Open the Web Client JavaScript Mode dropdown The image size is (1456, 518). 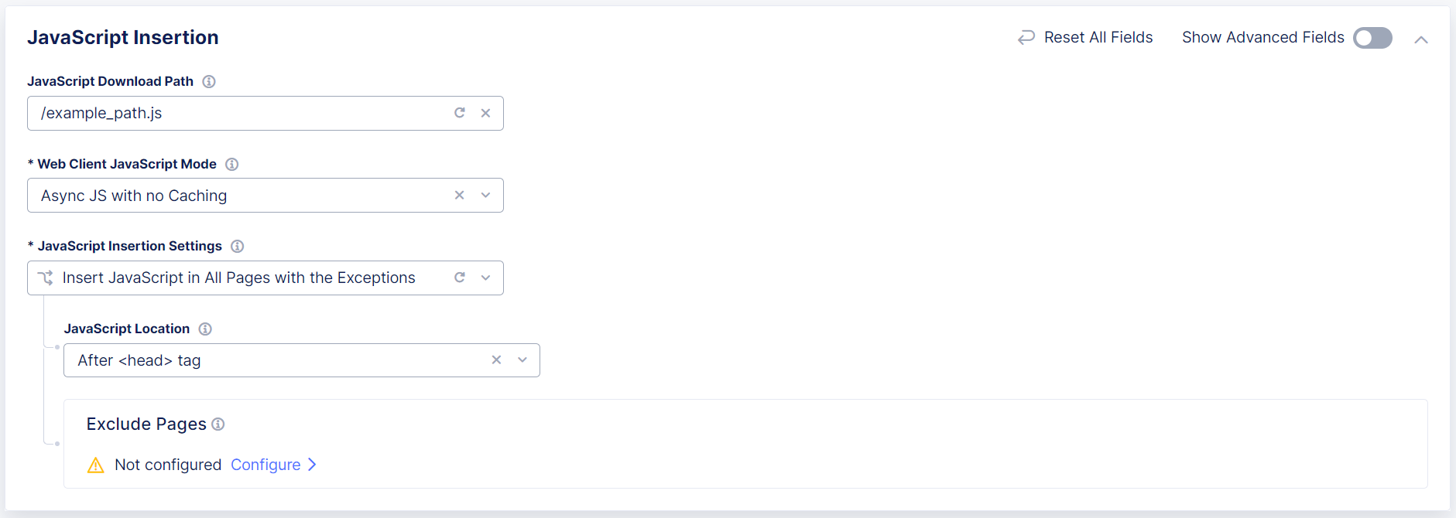(485, 195)
